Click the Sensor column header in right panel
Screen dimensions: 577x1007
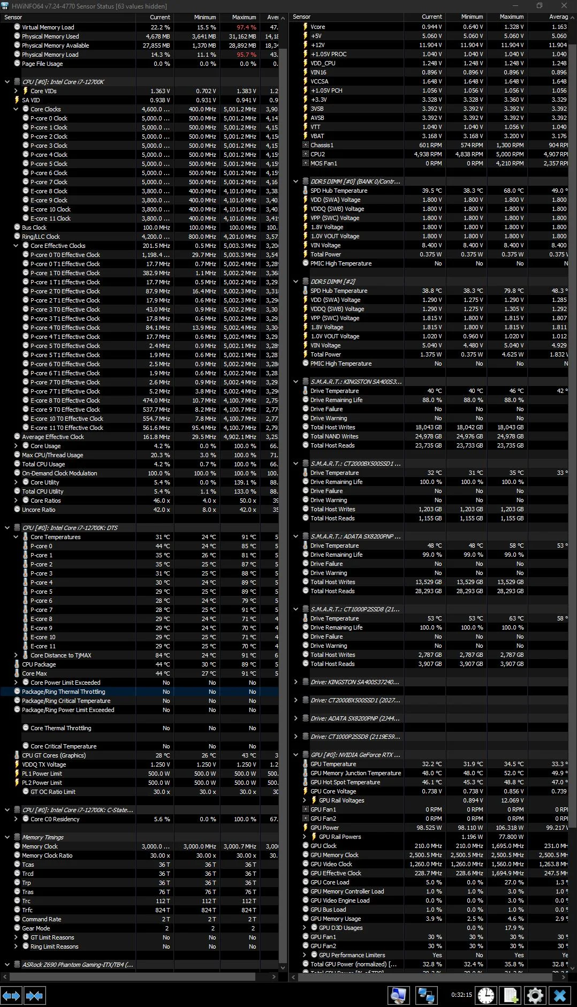[x=347, y=17]
